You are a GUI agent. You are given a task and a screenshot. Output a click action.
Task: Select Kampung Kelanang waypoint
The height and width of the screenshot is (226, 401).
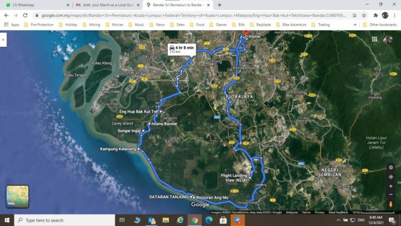tap(139, 149)
